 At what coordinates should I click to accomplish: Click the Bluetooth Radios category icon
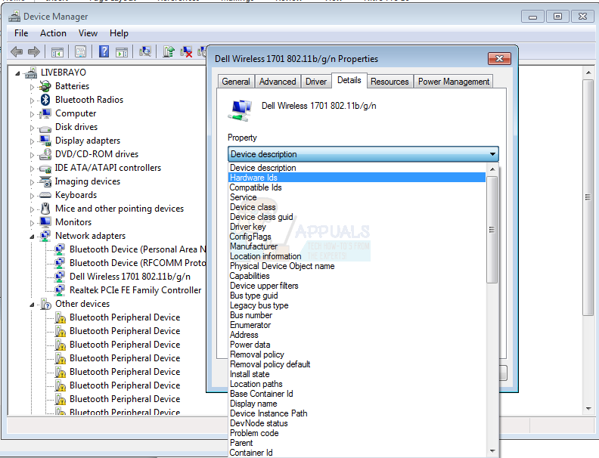(x=45, y=100)
